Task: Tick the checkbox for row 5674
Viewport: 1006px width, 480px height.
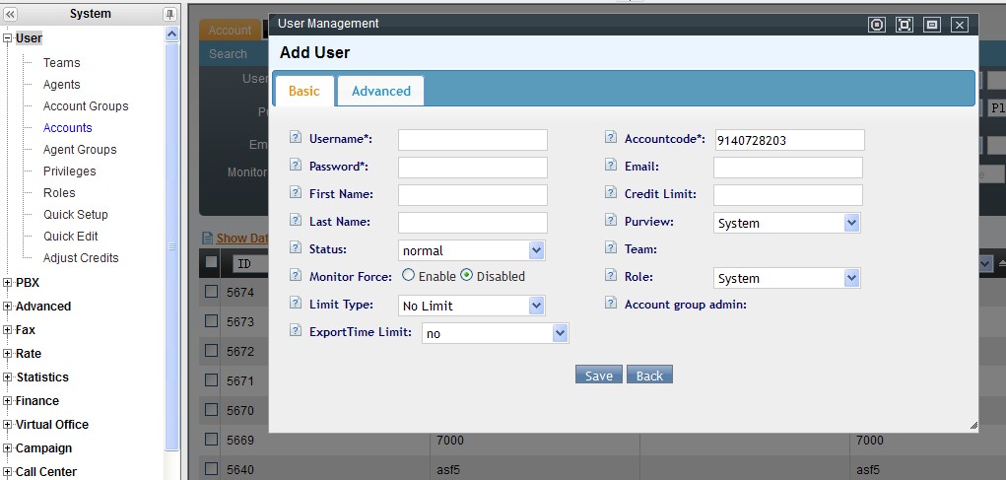Action: (211, 293)
